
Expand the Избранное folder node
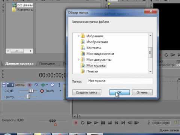point(79,36)
